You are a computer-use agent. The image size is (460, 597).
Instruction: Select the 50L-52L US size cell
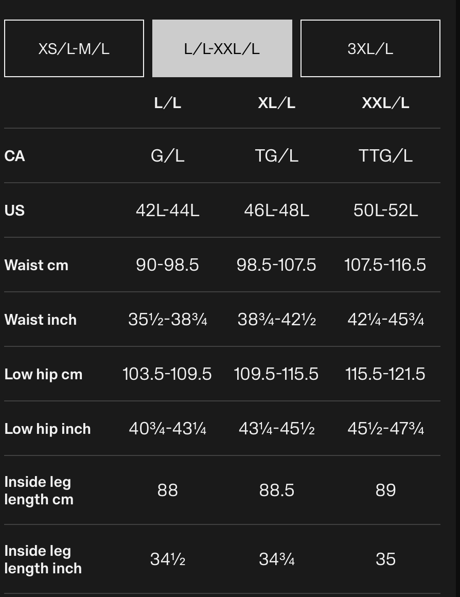pos(385,210)
